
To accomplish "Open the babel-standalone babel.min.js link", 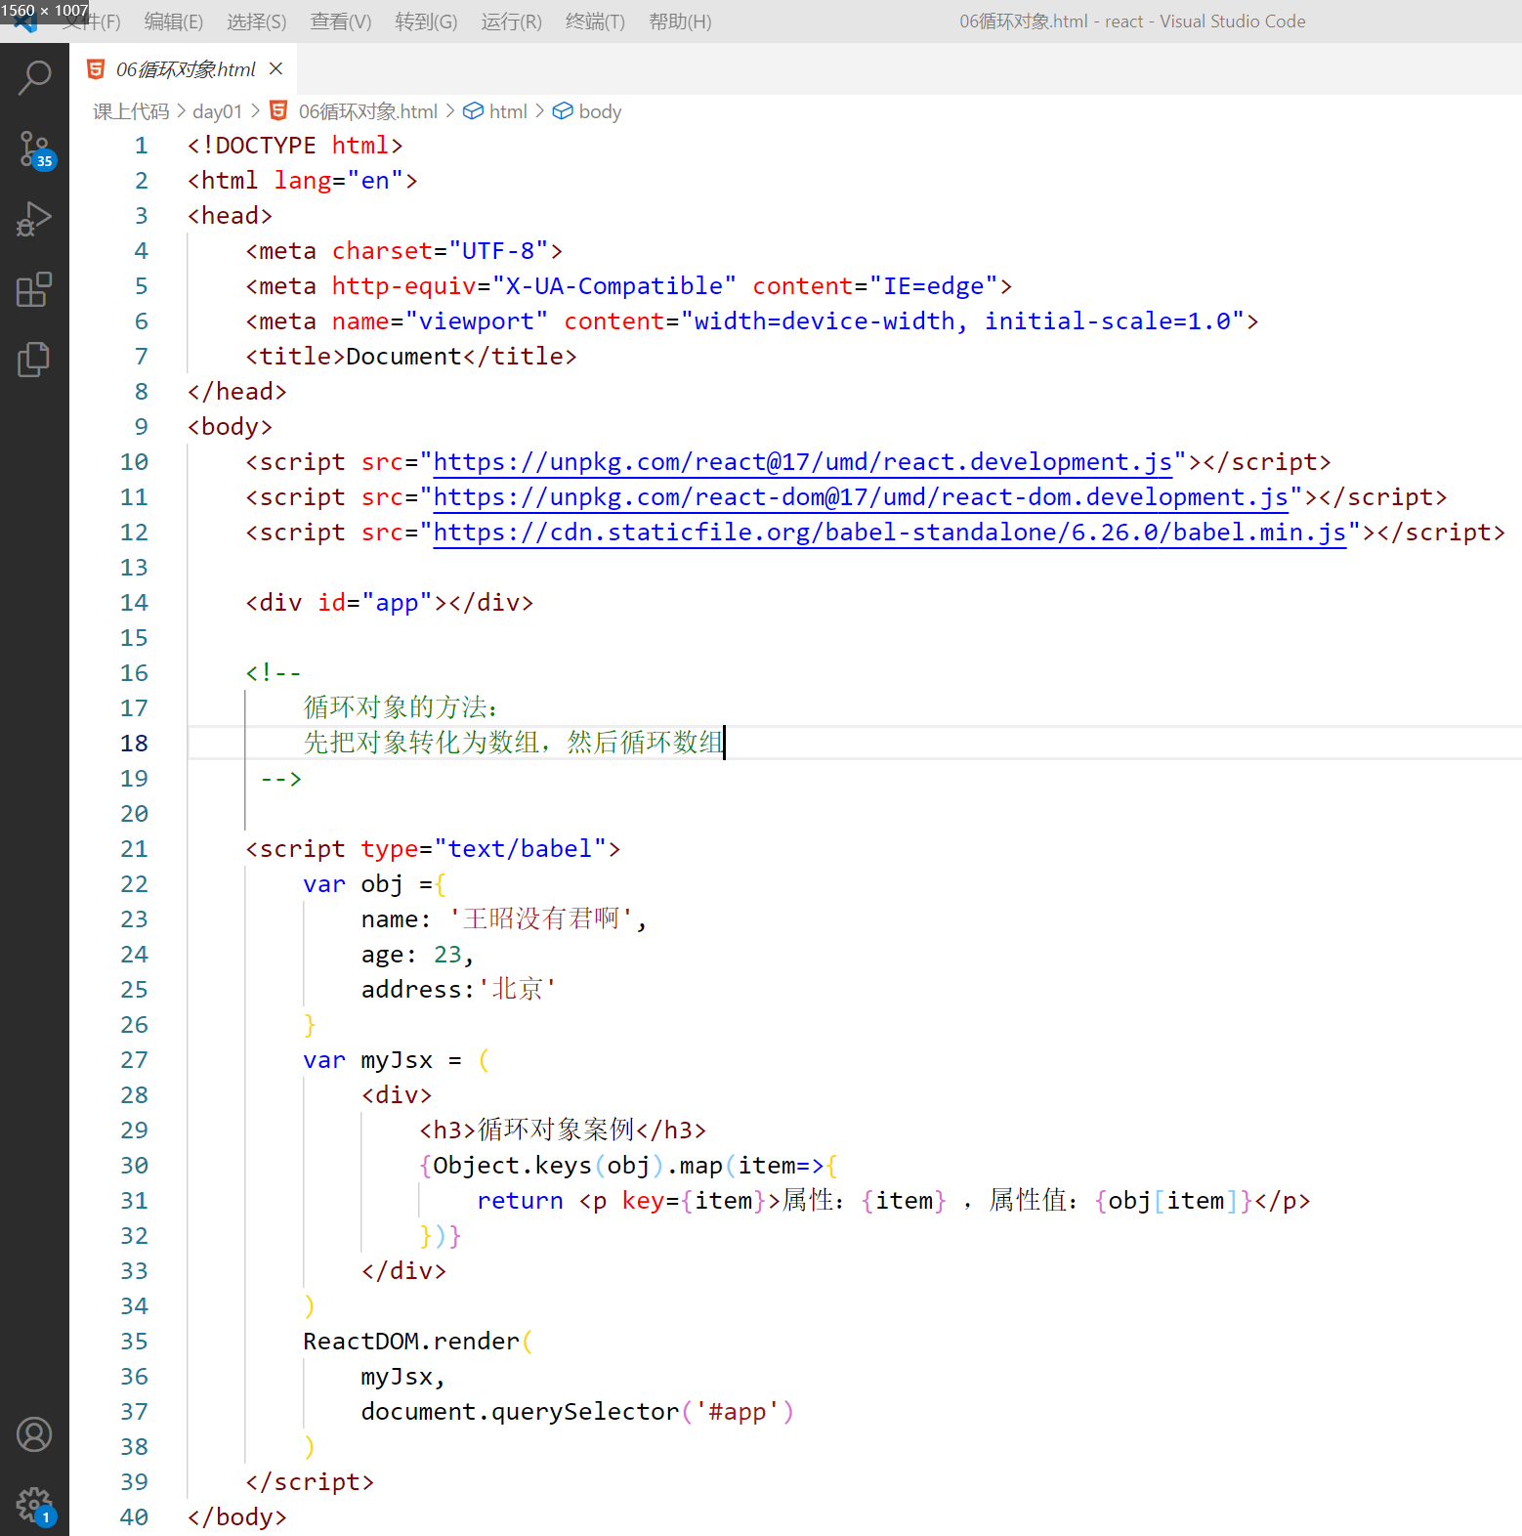I will 889,532.
